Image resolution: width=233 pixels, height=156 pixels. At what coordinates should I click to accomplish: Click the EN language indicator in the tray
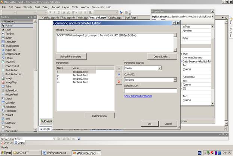tap(200, 153)
